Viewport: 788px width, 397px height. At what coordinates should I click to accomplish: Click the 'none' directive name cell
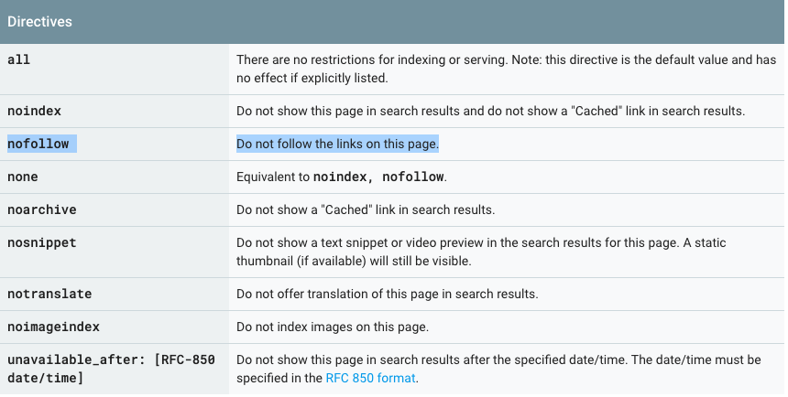pyautogui.click(x=23, y=177)
